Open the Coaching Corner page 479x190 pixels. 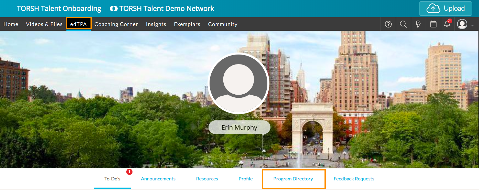click(116, 24)
